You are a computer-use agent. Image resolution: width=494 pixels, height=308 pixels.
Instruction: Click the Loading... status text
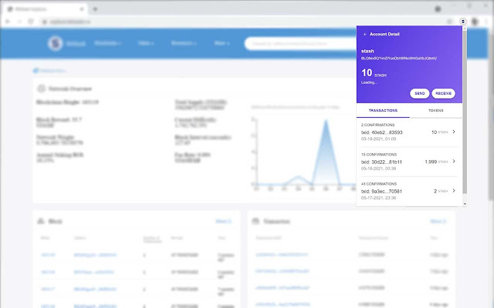click(x=369, y=82)
